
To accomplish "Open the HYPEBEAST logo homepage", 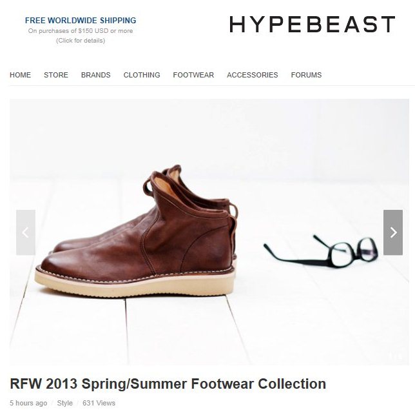I will [313, 24].
